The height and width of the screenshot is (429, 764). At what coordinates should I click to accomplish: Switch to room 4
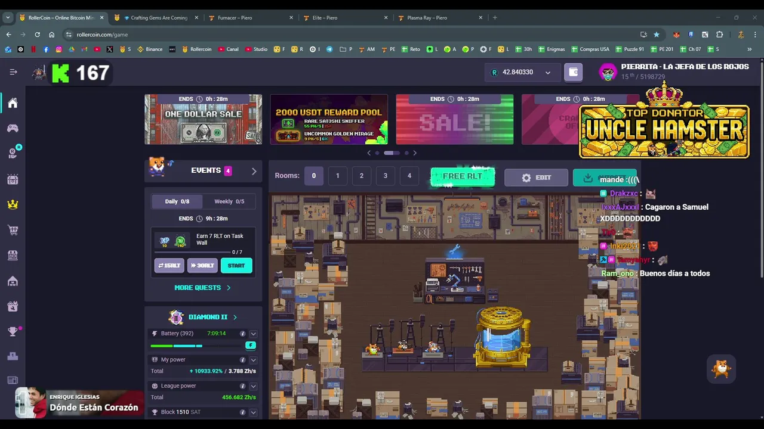pyautogui.click(x=409, y=176)
